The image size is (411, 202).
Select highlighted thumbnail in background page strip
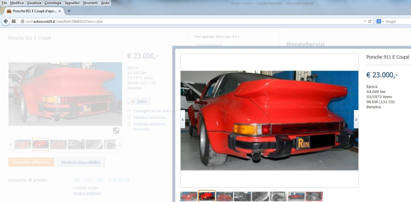[x=41, y=144]
